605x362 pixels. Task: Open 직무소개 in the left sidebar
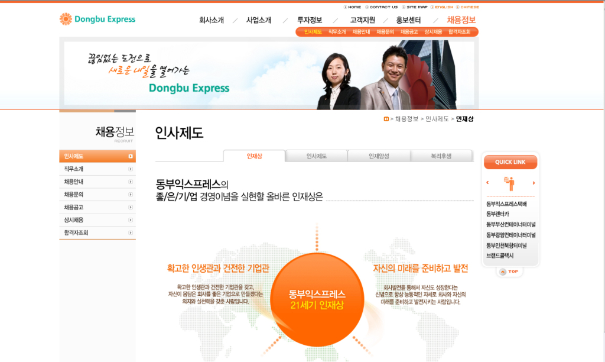(x=97, y=169)
